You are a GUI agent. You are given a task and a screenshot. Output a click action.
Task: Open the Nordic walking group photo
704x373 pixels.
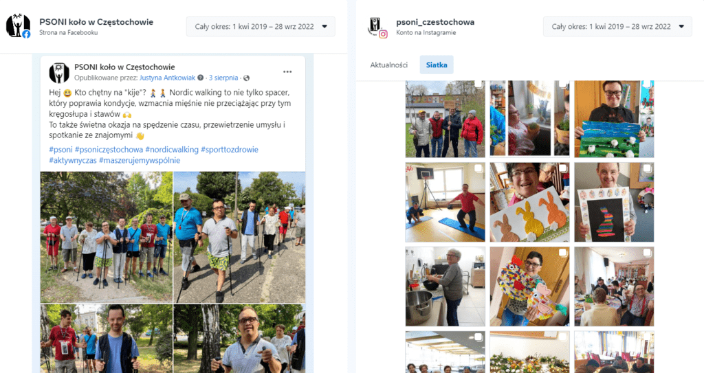click(107, 237)
